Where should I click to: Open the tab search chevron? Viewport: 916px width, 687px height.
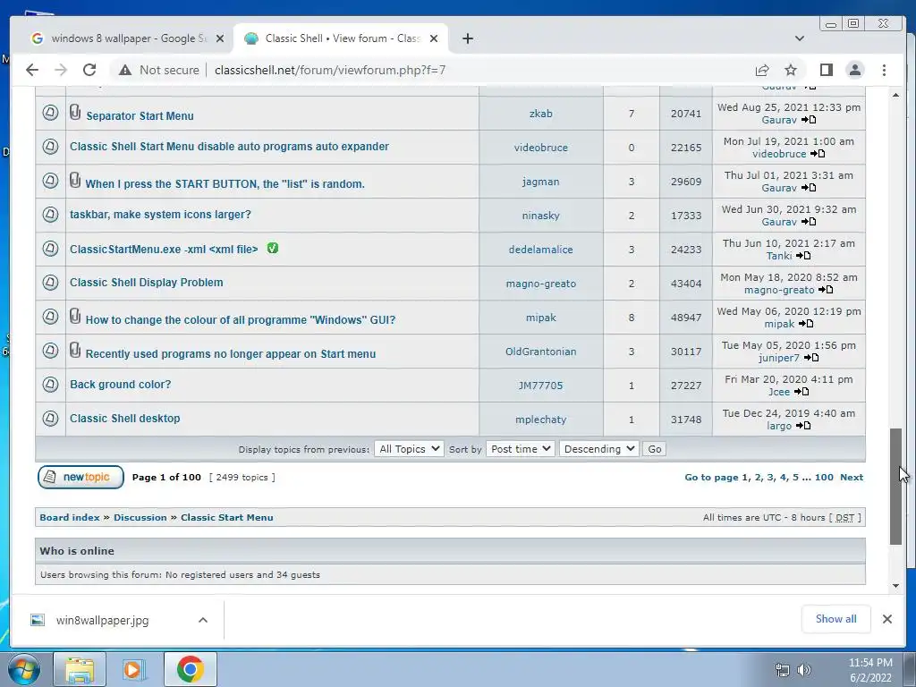tap(800, 38)
